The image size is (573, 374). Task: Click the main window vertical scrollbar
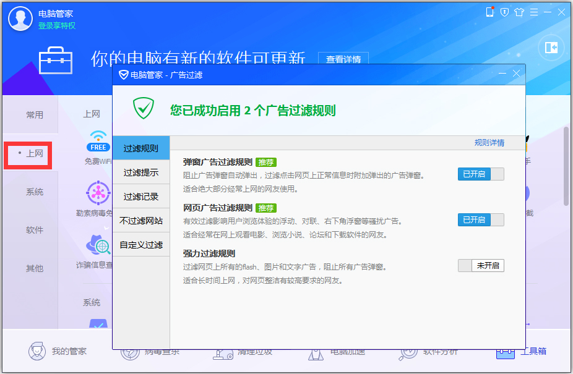click(566, 166)
